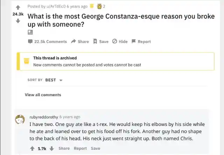Open the Sort By Best dropdown
The height and width of the screenshot is (155, 224).
click(50, 80)
